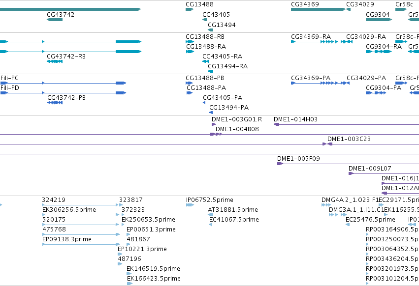The image size is (419, 286).
Task: Click the CG13488-PB protein arrow
Action: coord(189,83)
